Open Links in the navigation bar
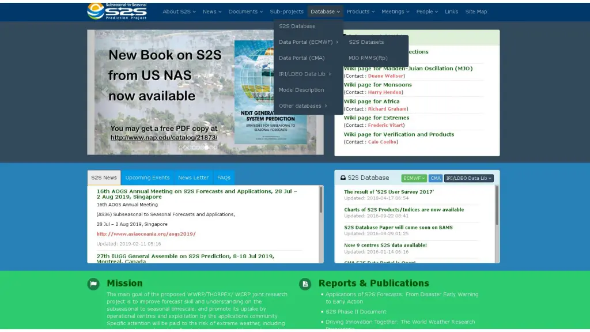590x332 pixels. click(x=452, y=12)
